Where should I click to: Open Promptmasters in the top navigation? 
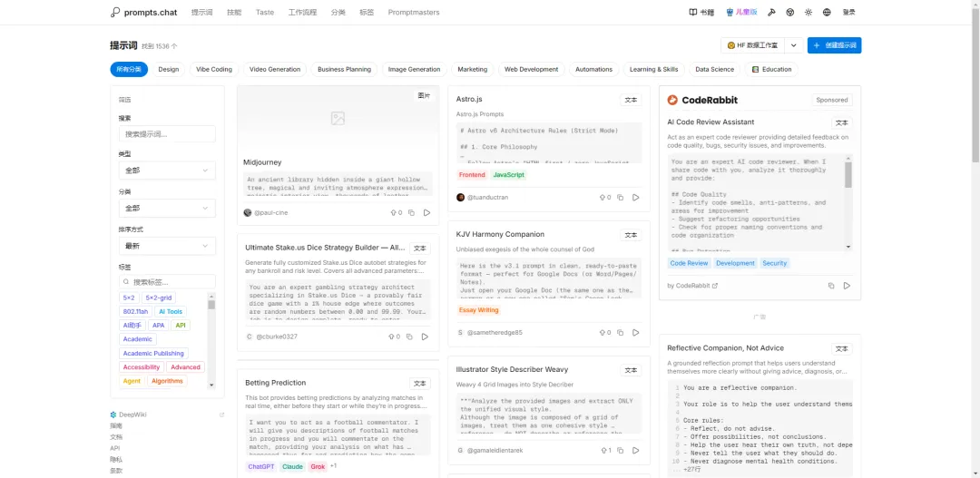[x=413, y=12]
